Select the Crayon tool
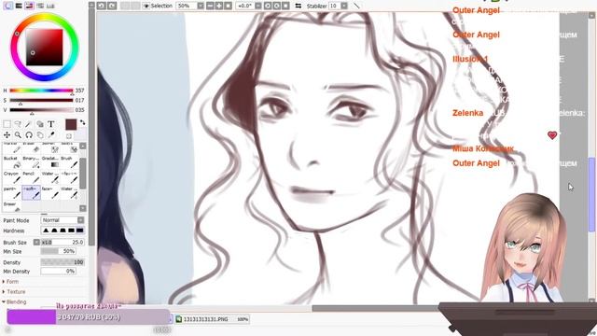Viewport: 597px width, 336px height. point(12,177)
